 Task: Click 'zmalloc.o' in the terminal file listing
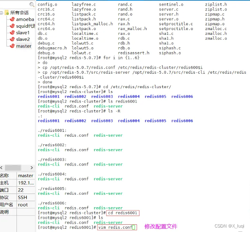(216, 38)
